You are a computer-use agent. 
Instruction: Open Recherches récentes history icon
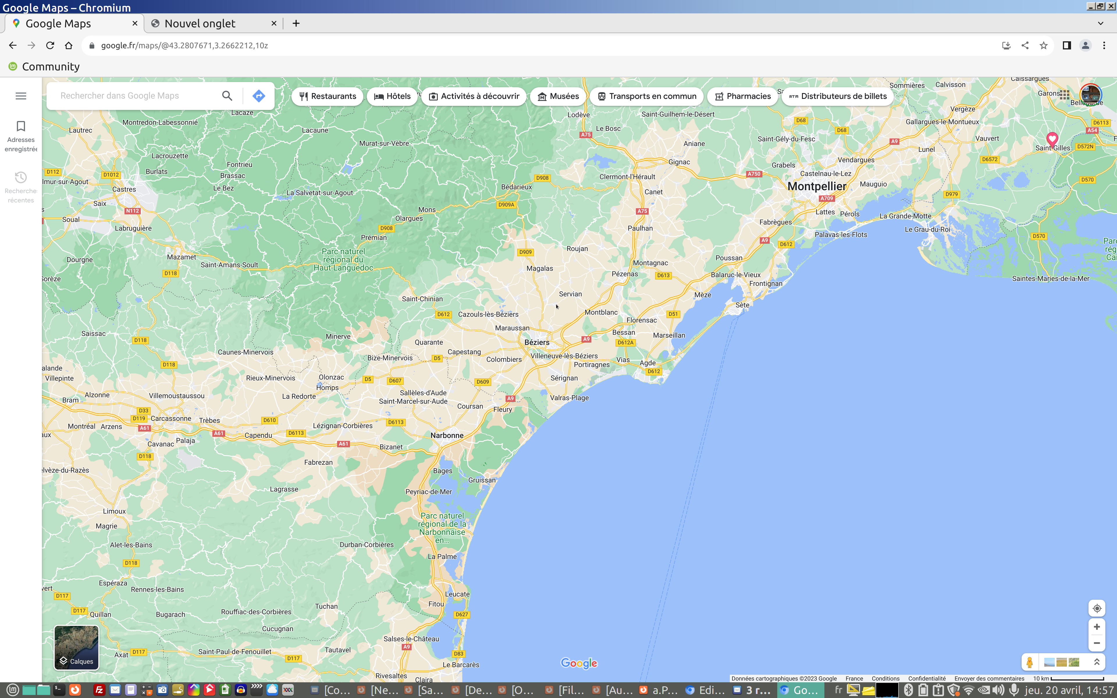21,178
